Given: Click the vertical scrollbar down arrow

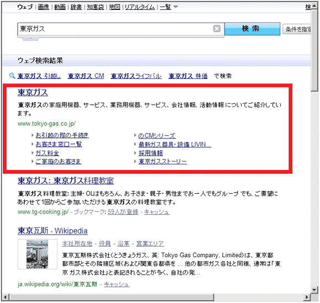Looking at the screenshot, I should tap(314, 290).
